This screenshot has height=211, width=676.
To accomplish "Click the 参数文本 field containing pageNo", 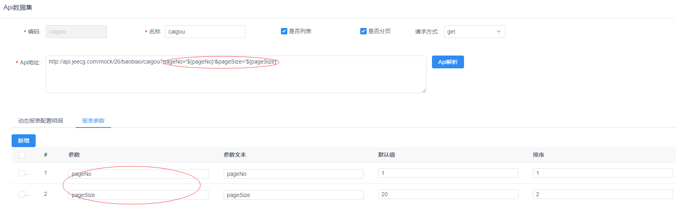I will pos(294,174).
